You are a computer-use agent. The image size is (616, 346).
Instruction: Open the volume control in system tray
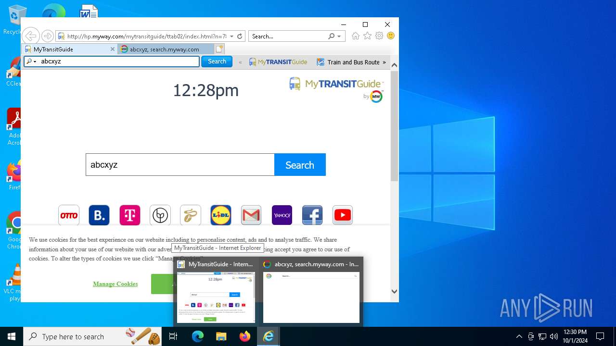(554, 336)
